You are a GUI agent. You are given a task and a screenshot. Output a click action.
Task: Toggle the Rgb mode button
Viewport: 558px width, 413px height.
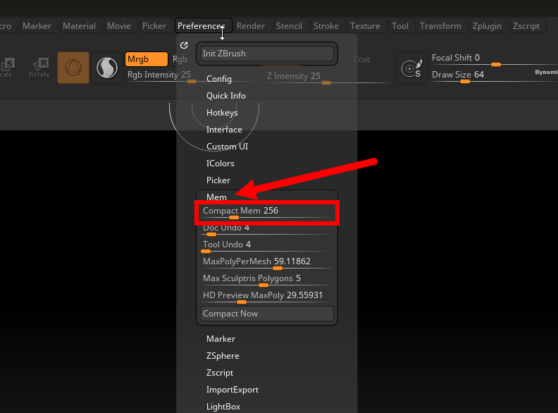pyautogui.click(x=180, y=59)
